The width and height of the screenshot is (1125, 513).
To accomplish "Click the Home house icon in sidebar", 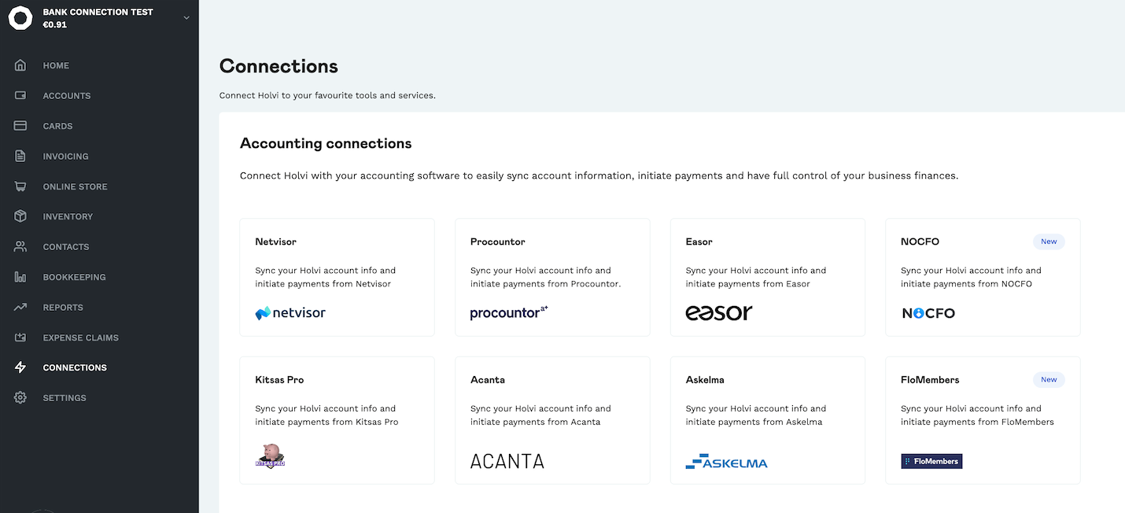I will [20, 65].
